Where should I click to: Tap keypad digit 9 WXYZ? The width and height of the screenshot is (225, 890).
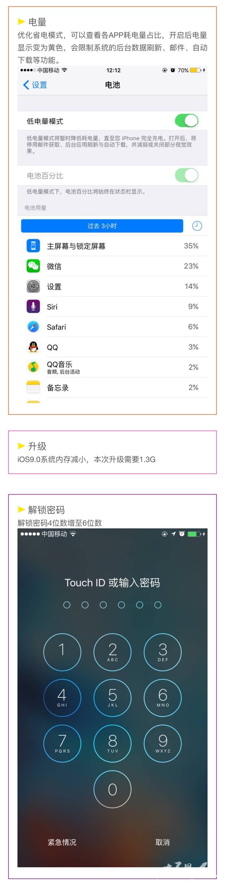click(163, 743)
